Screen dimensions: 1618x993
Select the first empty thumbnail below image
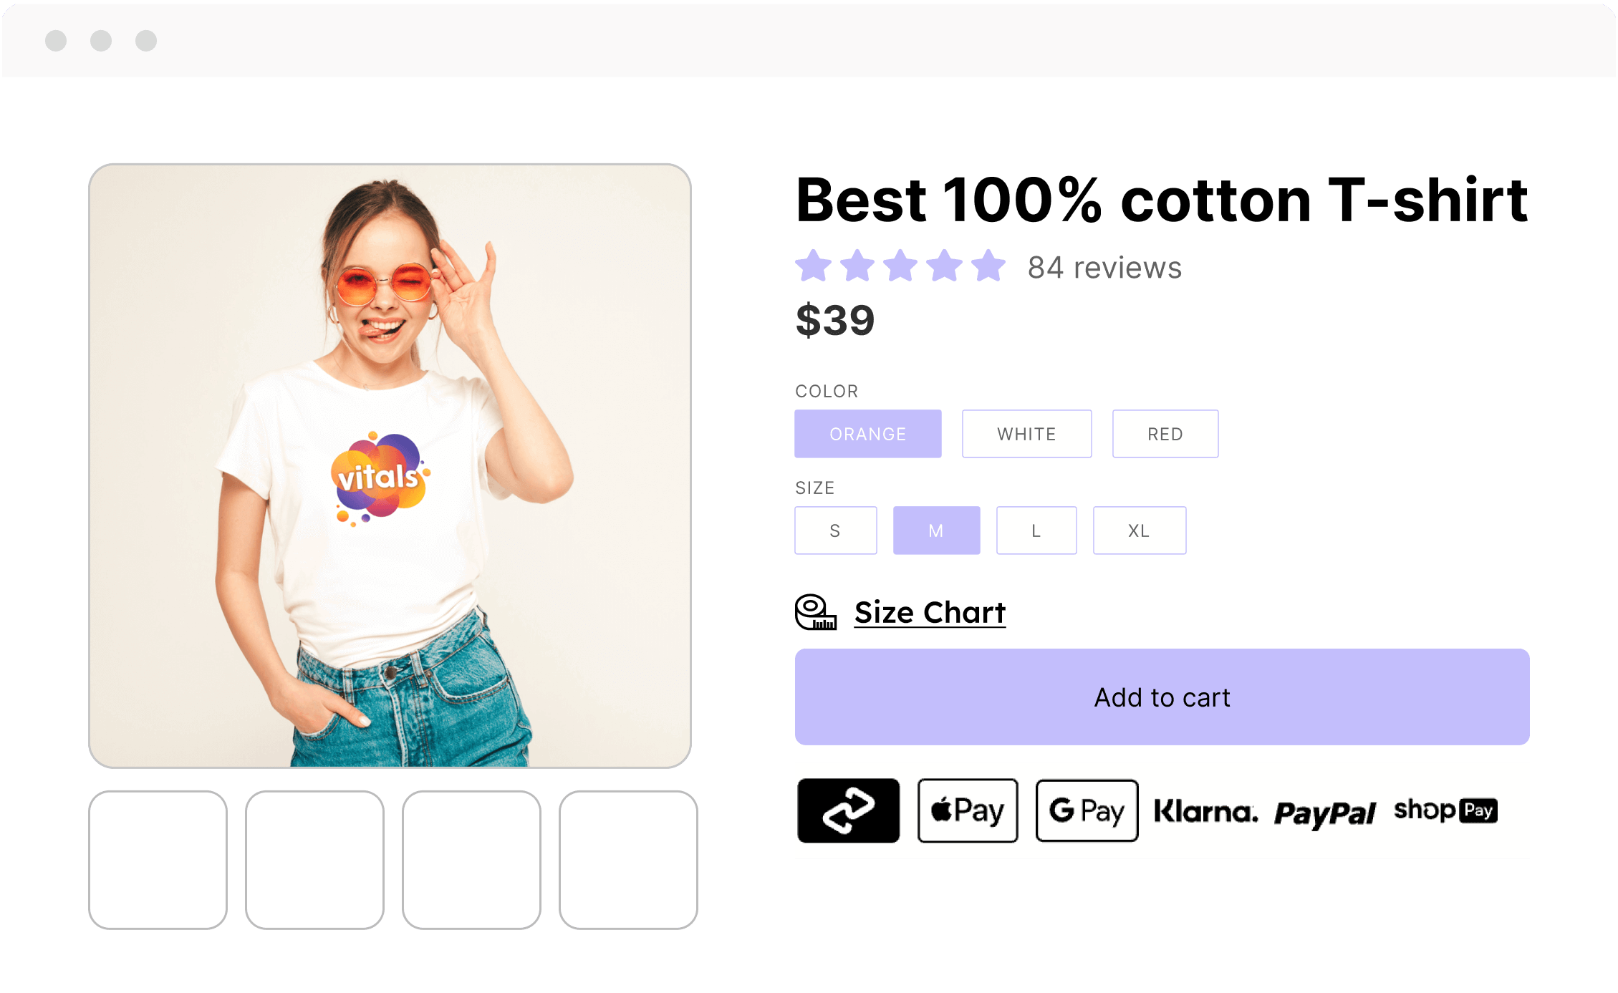click(x=158, y=860)
